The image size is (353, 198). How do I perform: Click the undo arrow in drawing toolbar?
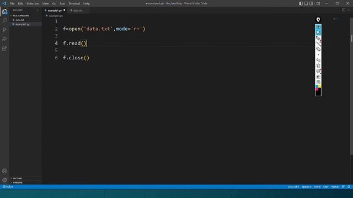(x=318, y=60)
